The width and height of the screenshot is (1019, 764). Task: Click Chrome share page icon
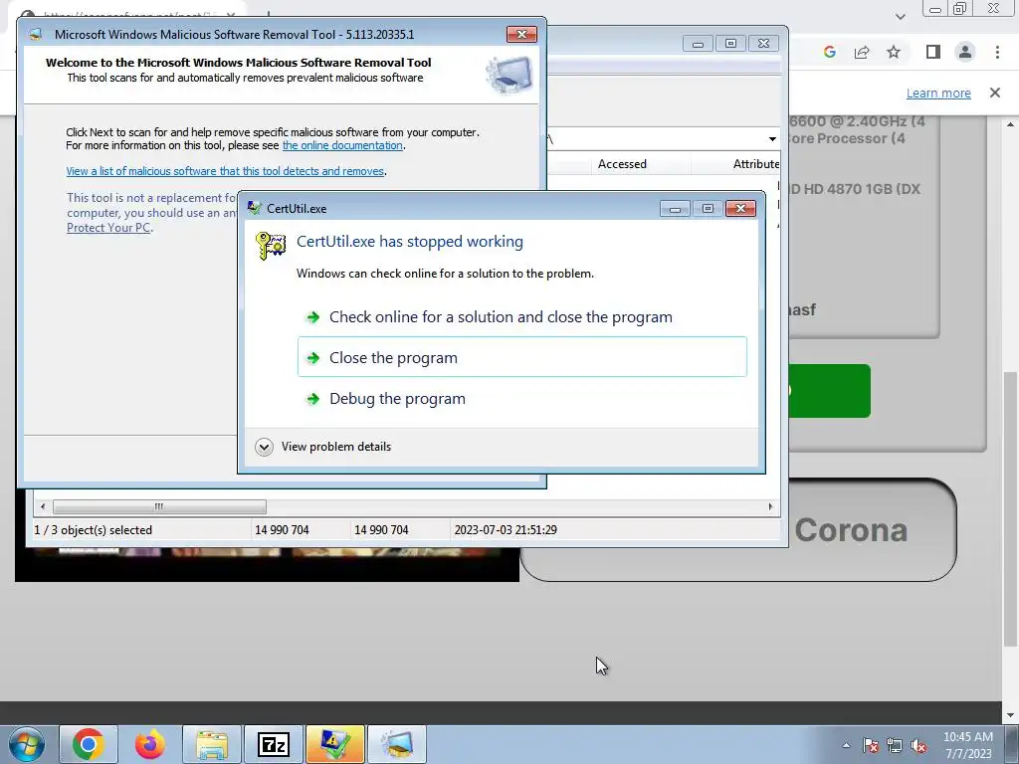tap(862, 52)
